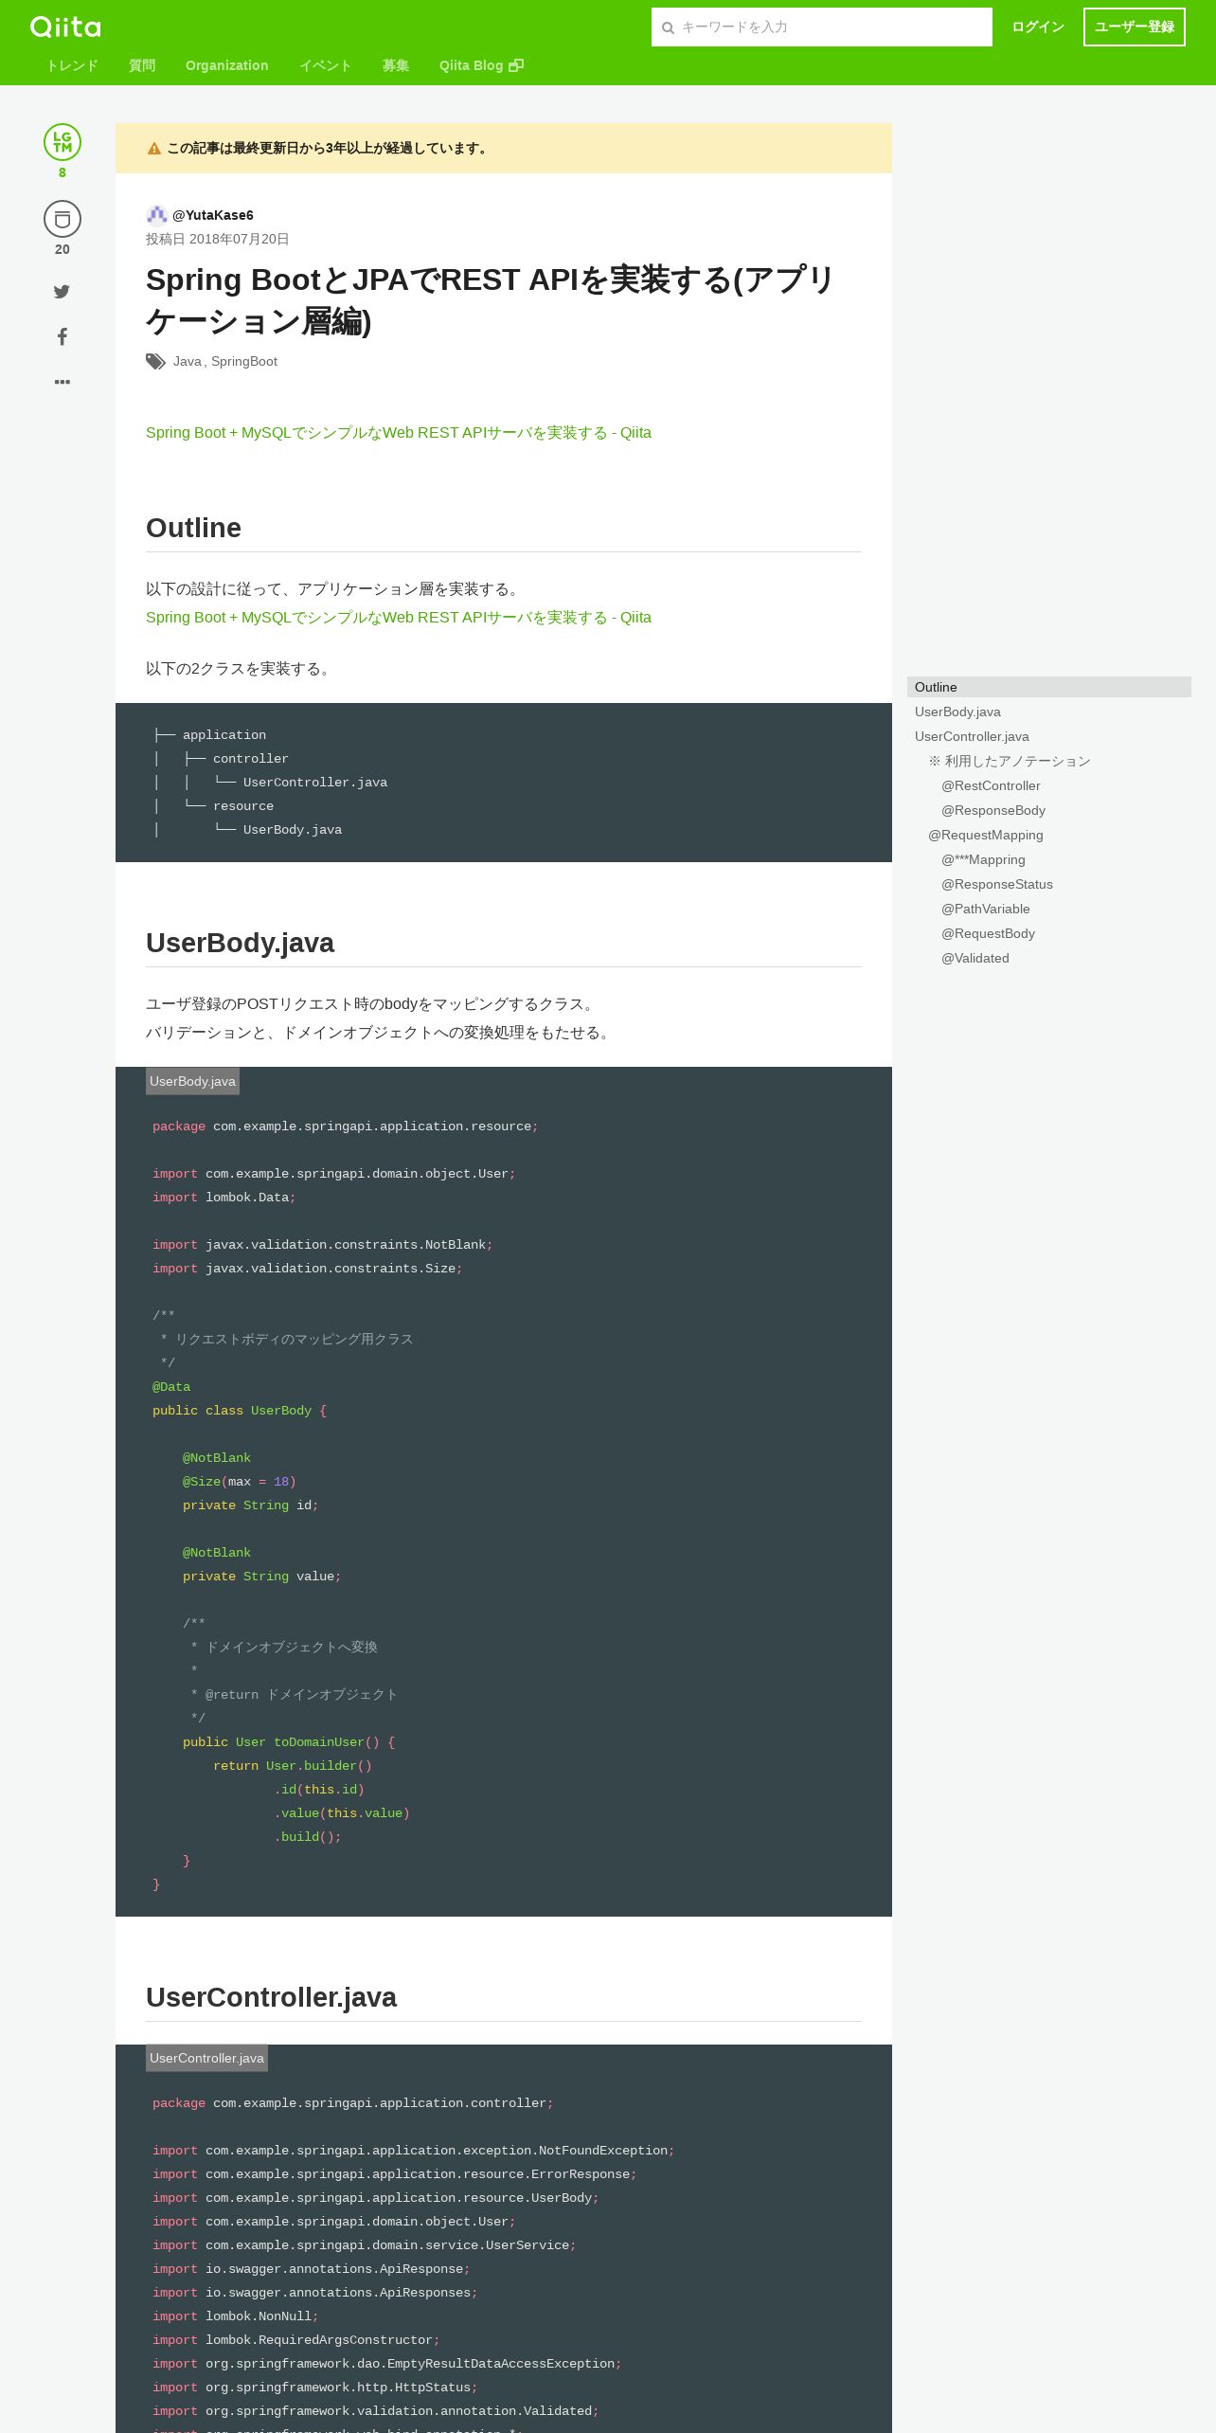Viewport: 1216px width, 2433px height.
Task: Open the イベント menu item
Action: click(326, 65)
